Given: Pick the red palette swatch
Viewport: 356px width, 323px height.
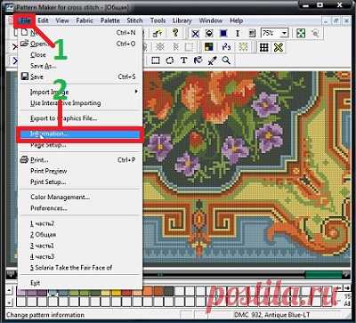Looking at the screenshot, I should tap(127, 292).
